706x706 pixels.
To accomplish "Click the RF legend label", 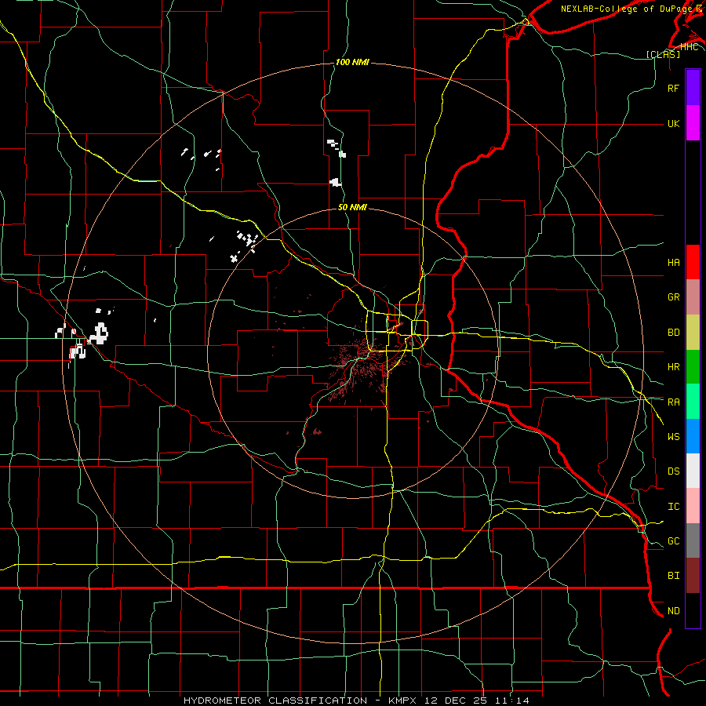I will (673, 88).
